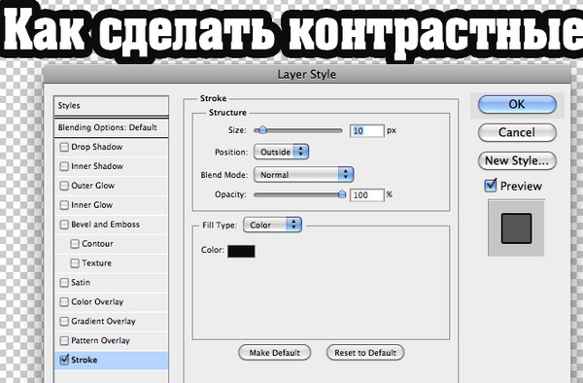Open the black stroke Color swatch

pyautogui.click(x=241, y=251)
